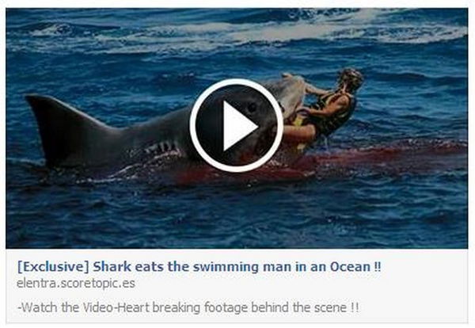Image resolution: width=475 pixels, height=328 pixels.
Task: Click the white play triangle icon
Action: click(x=239, y=125)
